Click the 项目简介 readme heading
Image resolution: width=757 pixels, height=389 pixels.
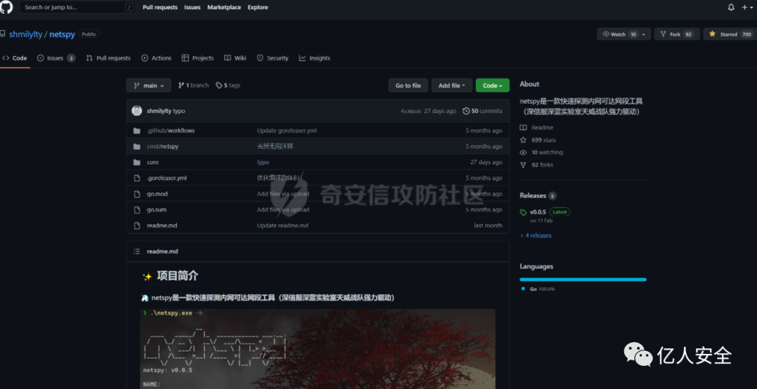pos(177,276)
